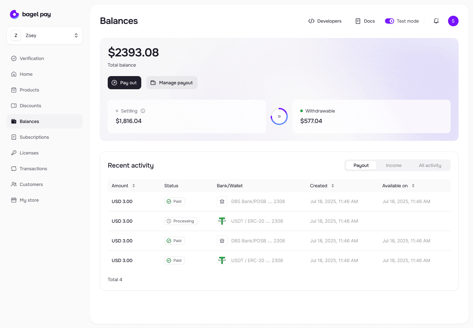Sort by Available on column chevron
The width and height of the screenshot is (473, 328).
coord(413,185)
